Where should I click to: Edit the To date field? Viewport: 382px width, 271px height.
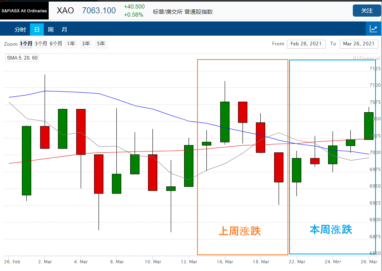coord(359,44)
